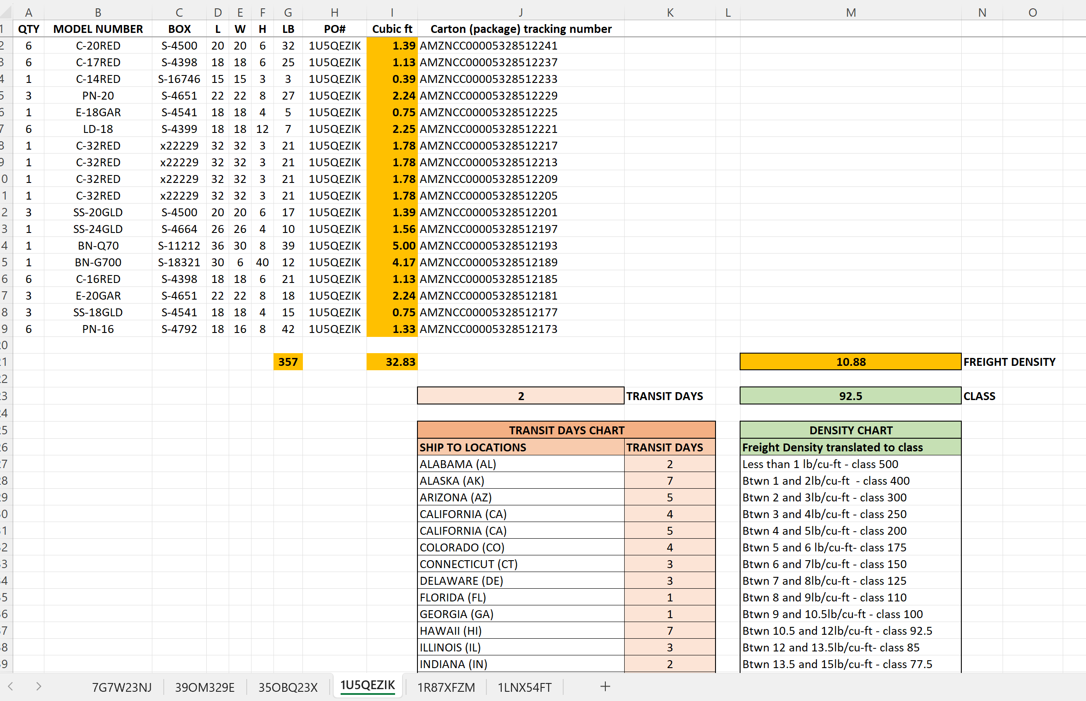Click the add new sheet plus icon
This screenshot has width=1086, height=701.
point(605,687)
